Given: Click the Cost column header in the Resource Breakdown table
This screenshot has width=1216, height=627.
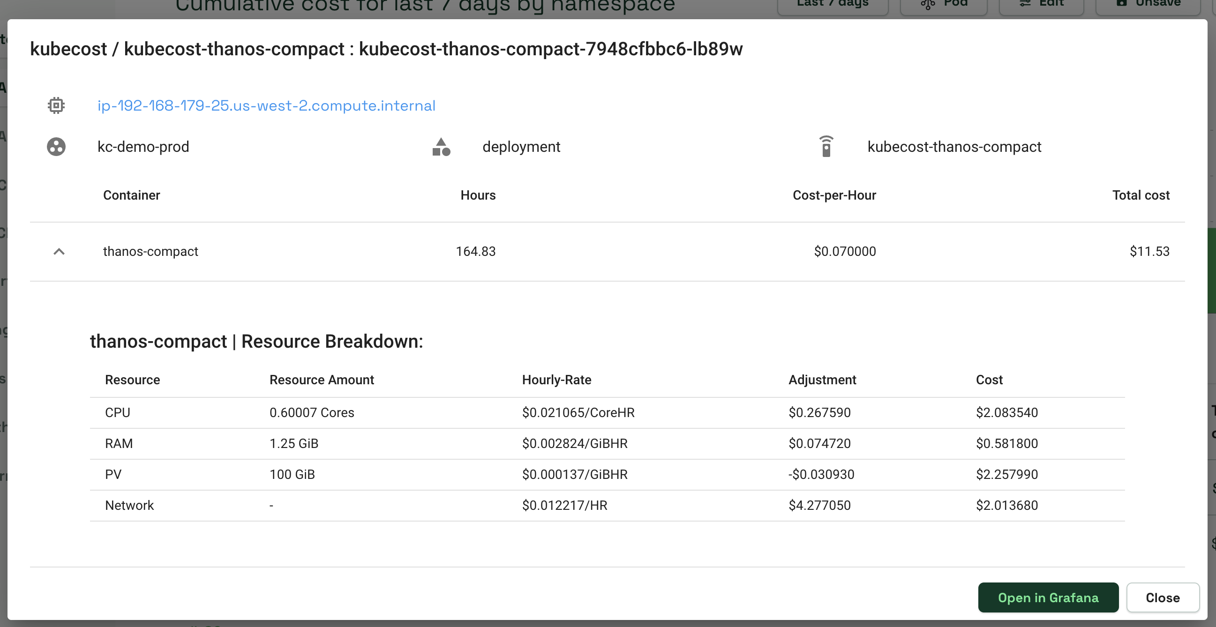Looking at the screenshot, I should [x=989, y=380].
